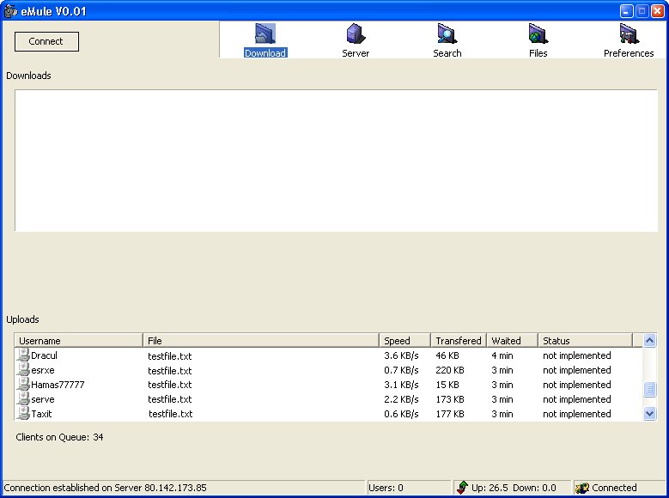This screenshot has width=669, height=498.
Task: Click the up/down transfer arrows status icon
Action: click(x=462, y=488)
